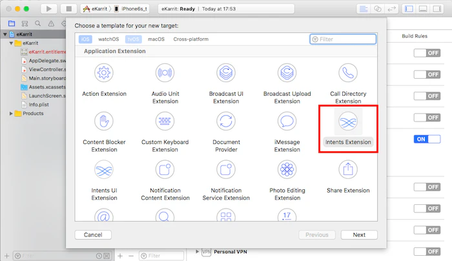
Task: Select the tvOS platform tab
Action: pyautogui.click(x=133, y=39)
